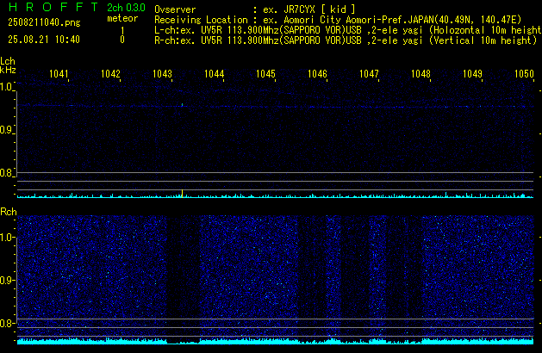Click the Lch 1.0 kHz axis label

coord(6,87)
